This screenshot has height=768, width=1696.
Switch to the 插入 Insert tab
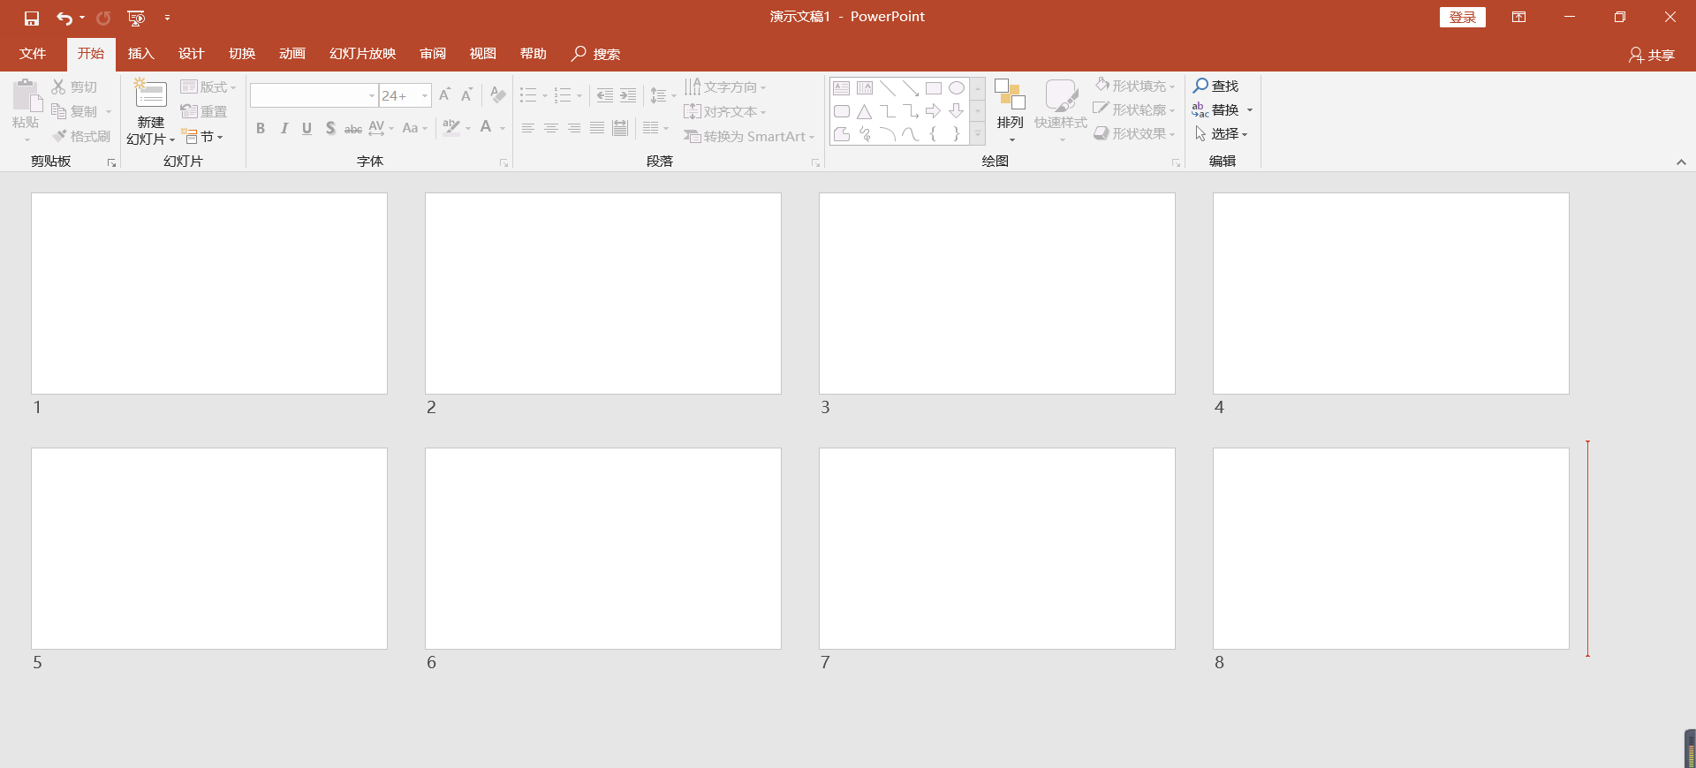click(x=141, y=54)
